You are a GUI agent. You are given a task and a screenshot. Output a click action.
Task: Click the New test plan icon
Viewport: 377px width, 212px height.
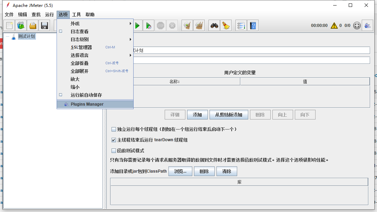9,26
